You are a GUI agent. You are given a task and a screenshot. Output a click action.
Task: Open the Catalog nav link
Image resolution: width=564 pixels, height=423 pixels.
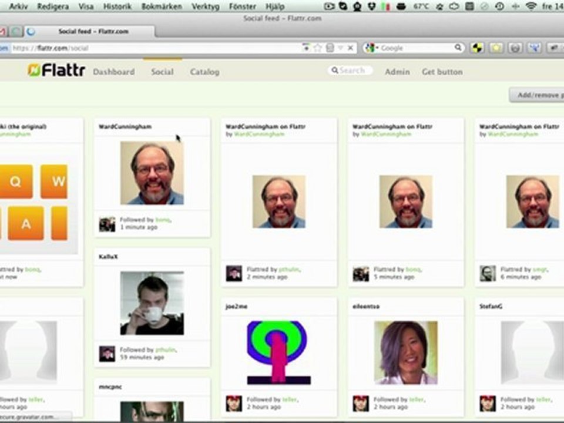click(204, 72)
